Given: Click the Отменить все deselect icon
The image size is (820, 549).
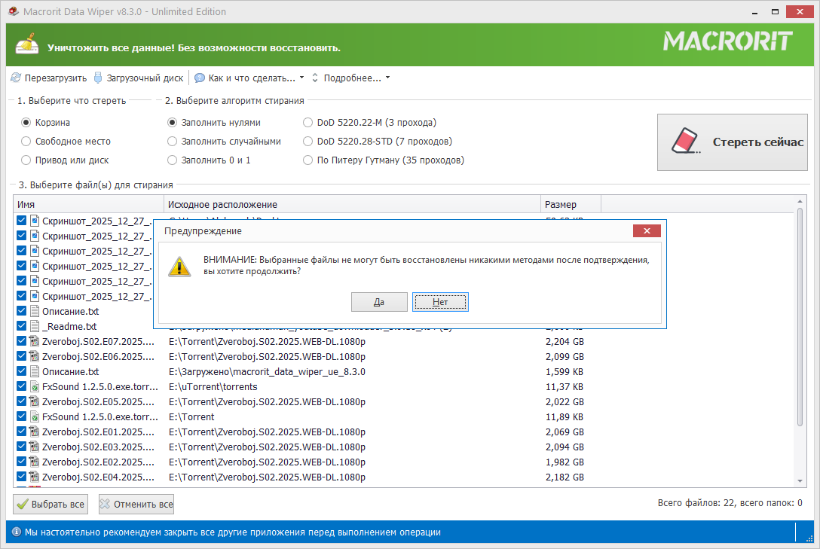Looking at the screenshot, I should coord(106,505).
